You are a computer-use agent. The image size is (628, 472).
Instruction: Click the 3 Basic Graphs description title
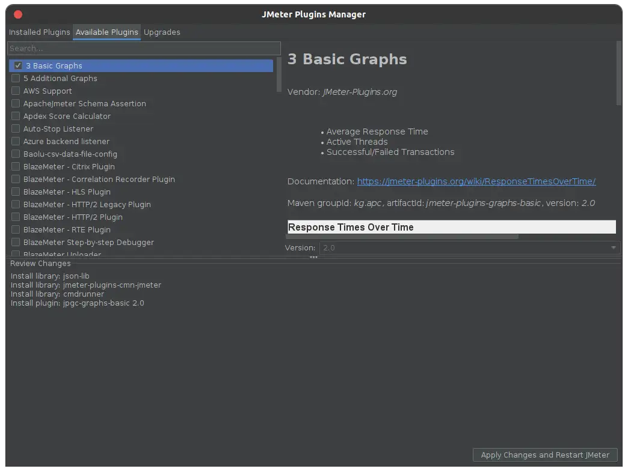pos(347,59)
